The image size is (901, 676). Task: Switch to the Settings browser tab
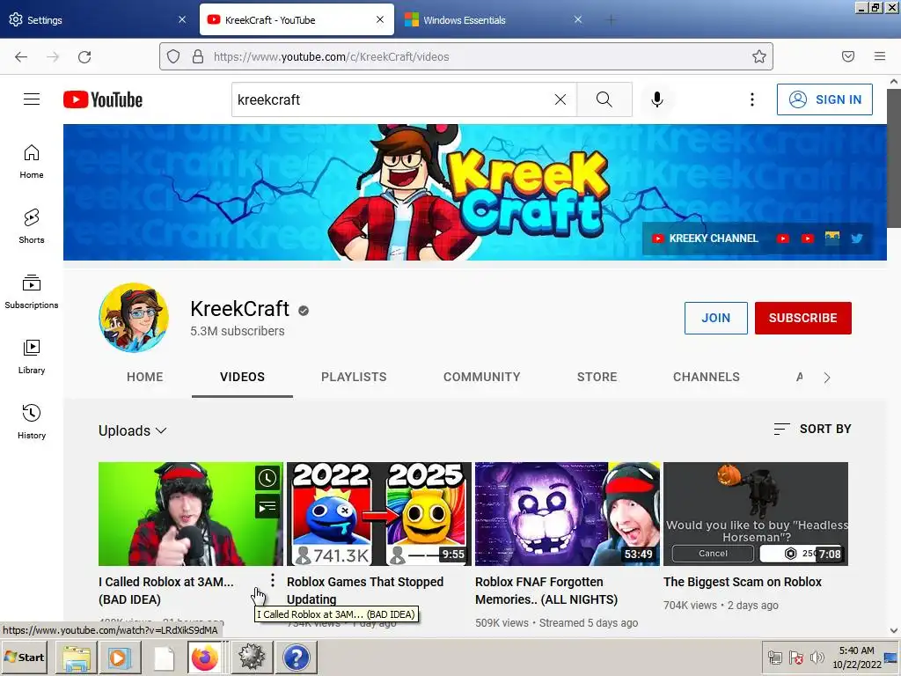point(98,20)
